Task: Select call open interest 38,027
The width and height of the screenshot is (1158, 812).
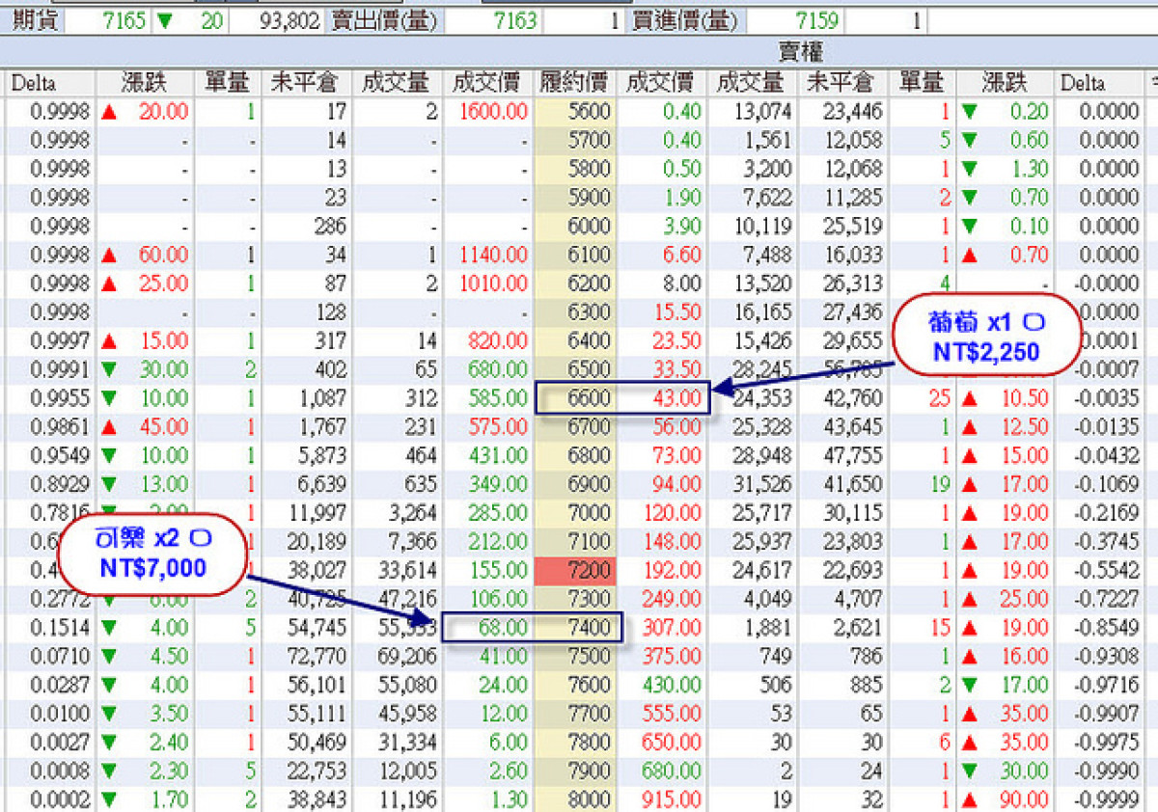Action: point(317,570)
